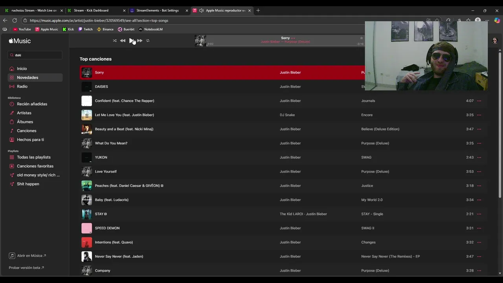Viewport: 503px width, 283px height.
Task: Click SPEED DEMON pink artwork
Action: [x=86, y=228]
